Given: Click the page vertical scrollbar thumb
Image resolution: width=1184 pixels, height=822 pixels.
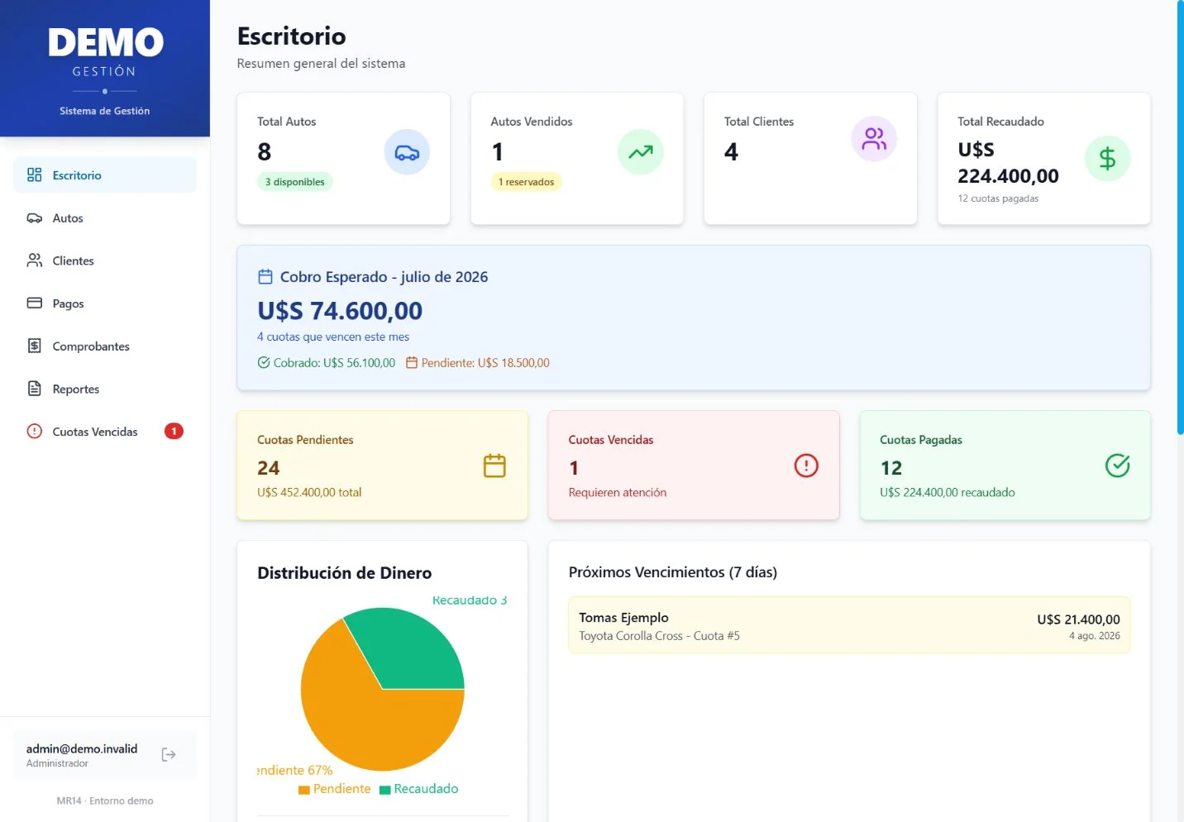Looking at the screenshot, I should [1181, 217].
